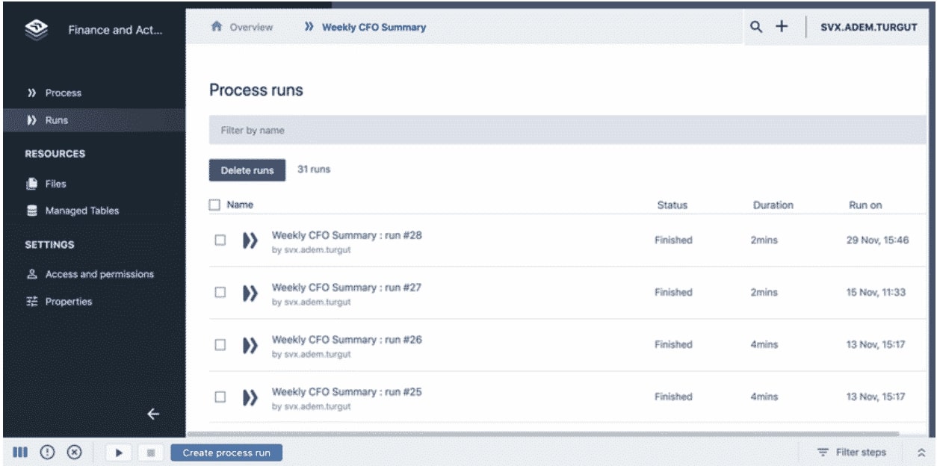Click the app logo in sidebar header
The height and width of the screenshot is (466, 937).
(36, 29)
